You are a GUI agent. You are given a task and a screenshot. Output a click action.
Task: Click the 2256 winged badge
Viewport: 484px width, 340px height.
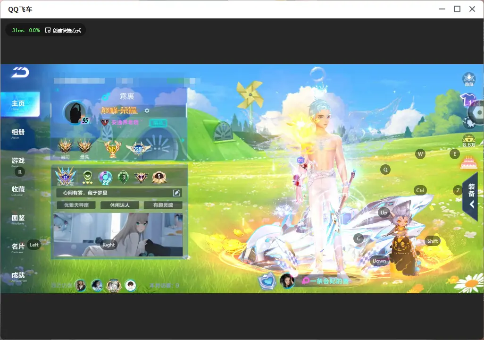pos(139,149)
